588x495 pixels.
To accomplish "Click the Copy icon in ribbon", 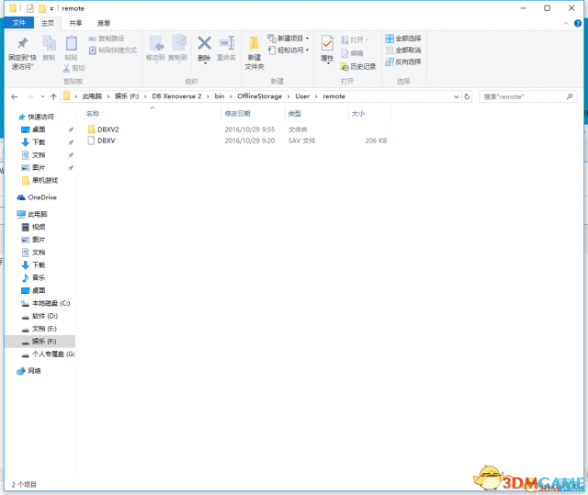I will click(49, 43).
